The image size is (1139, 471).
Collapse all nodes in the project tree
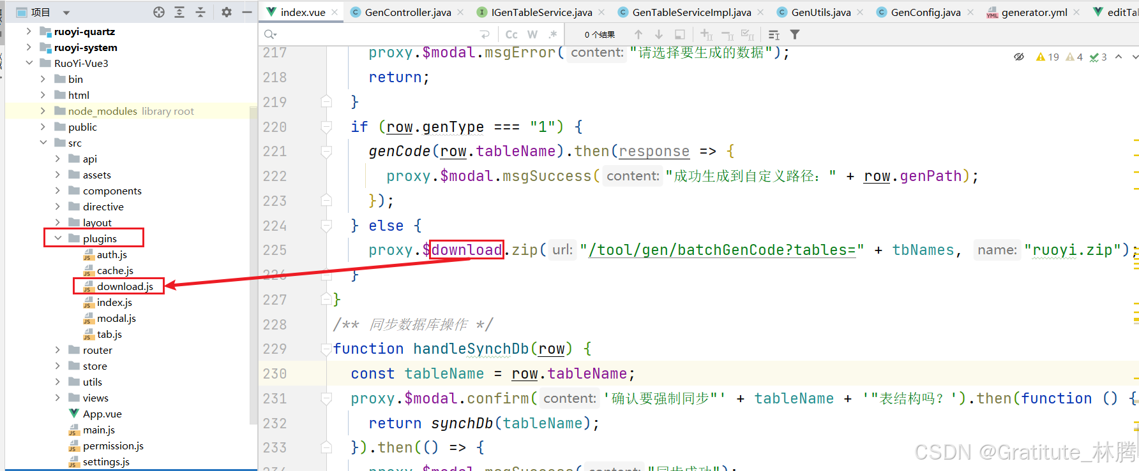200,12
